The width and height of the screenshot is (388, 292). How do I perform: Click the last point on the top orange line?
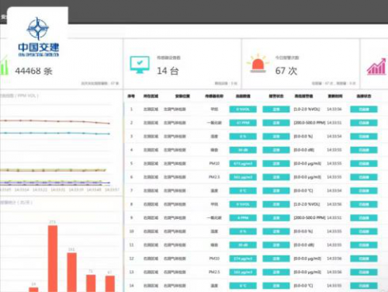tap(109, 123)
